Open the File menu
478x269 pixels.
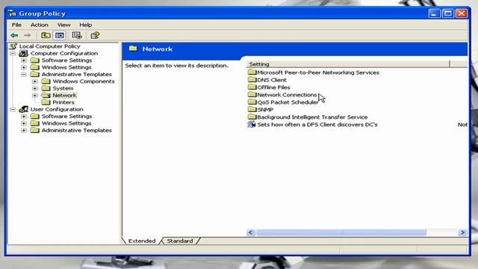click(x=16, y=25)
